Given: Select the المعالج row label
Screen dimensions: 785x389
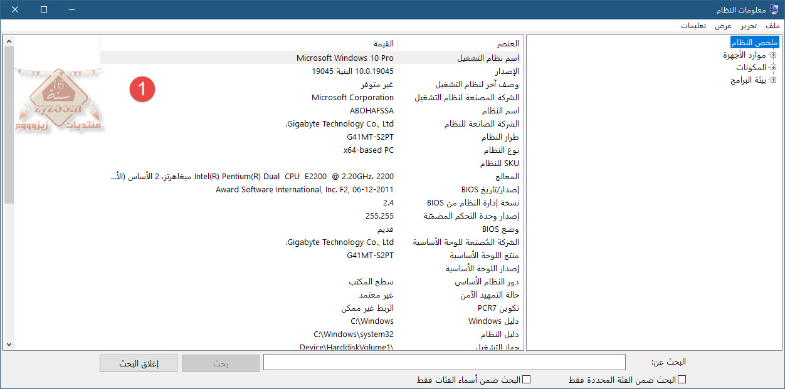Looking at the screenshot, I should [x=507, y=176].
